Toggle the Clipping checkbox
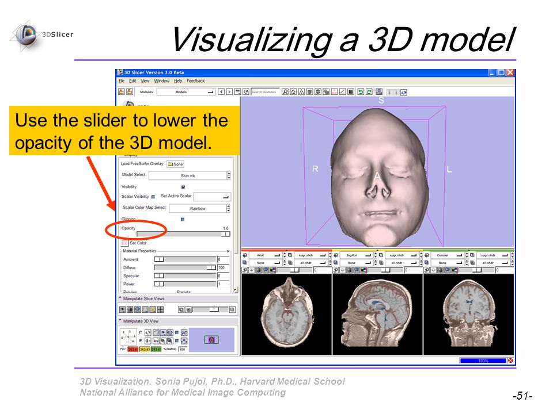Image resolution: width=553 pixels, height=414 pixels. coord(183,219)
